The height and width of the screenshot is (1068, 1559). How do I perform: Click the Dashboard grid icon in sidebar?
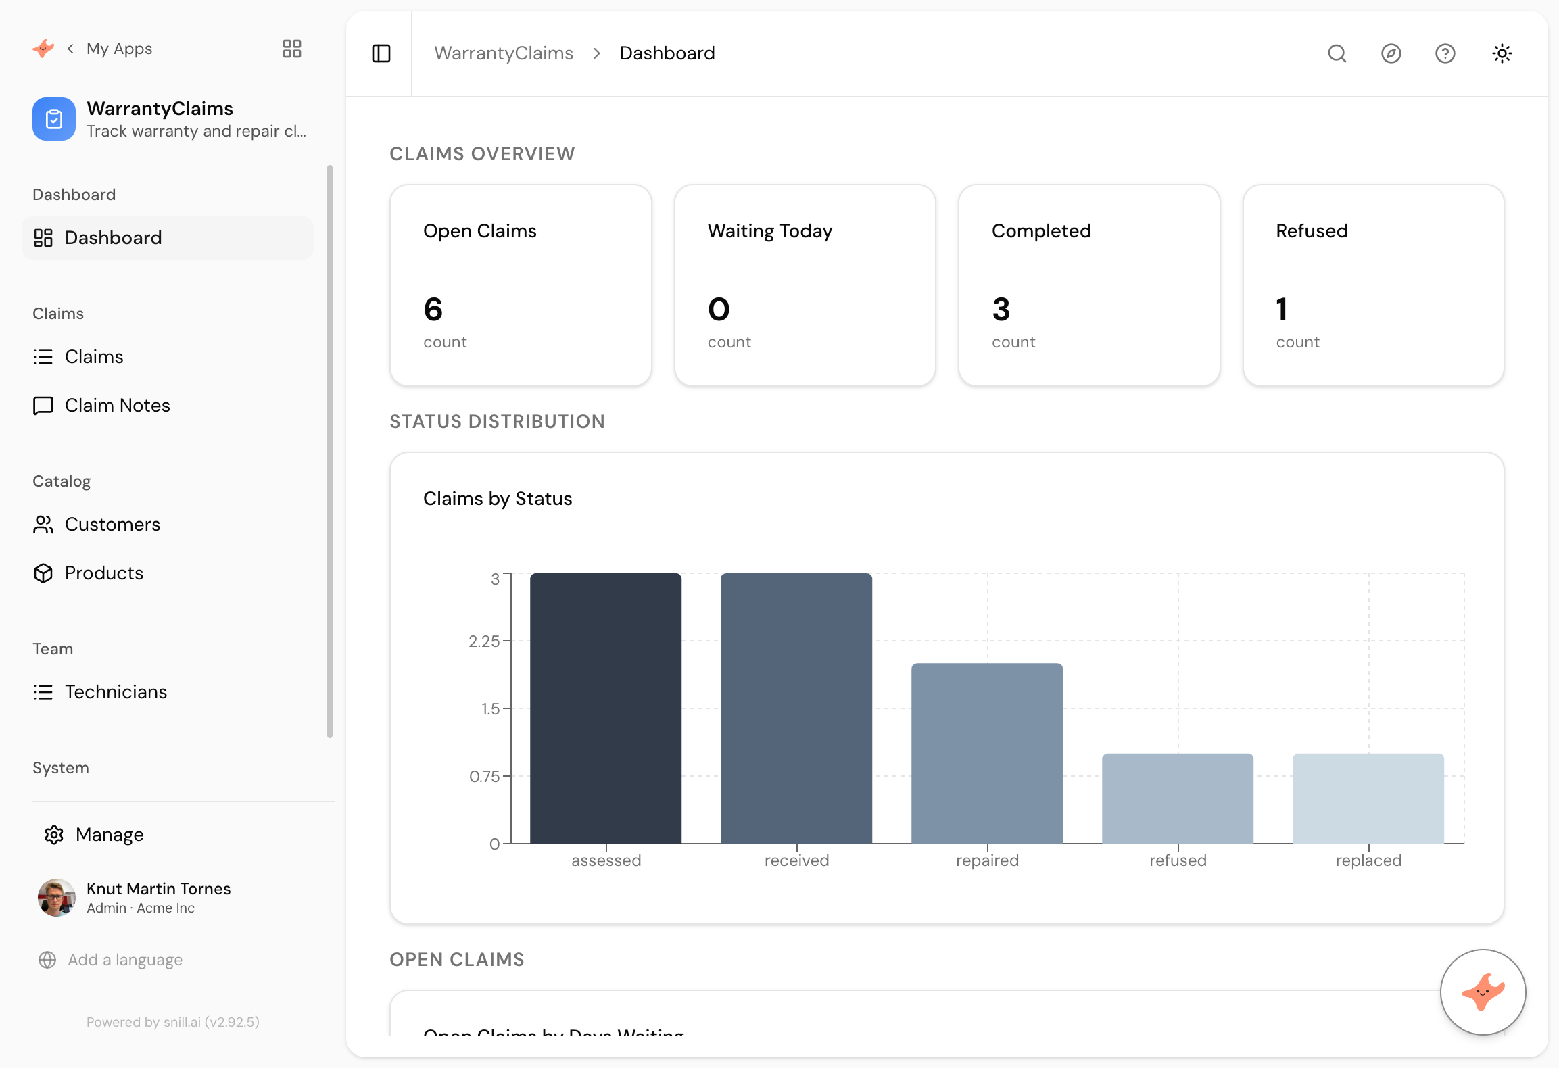43,238
